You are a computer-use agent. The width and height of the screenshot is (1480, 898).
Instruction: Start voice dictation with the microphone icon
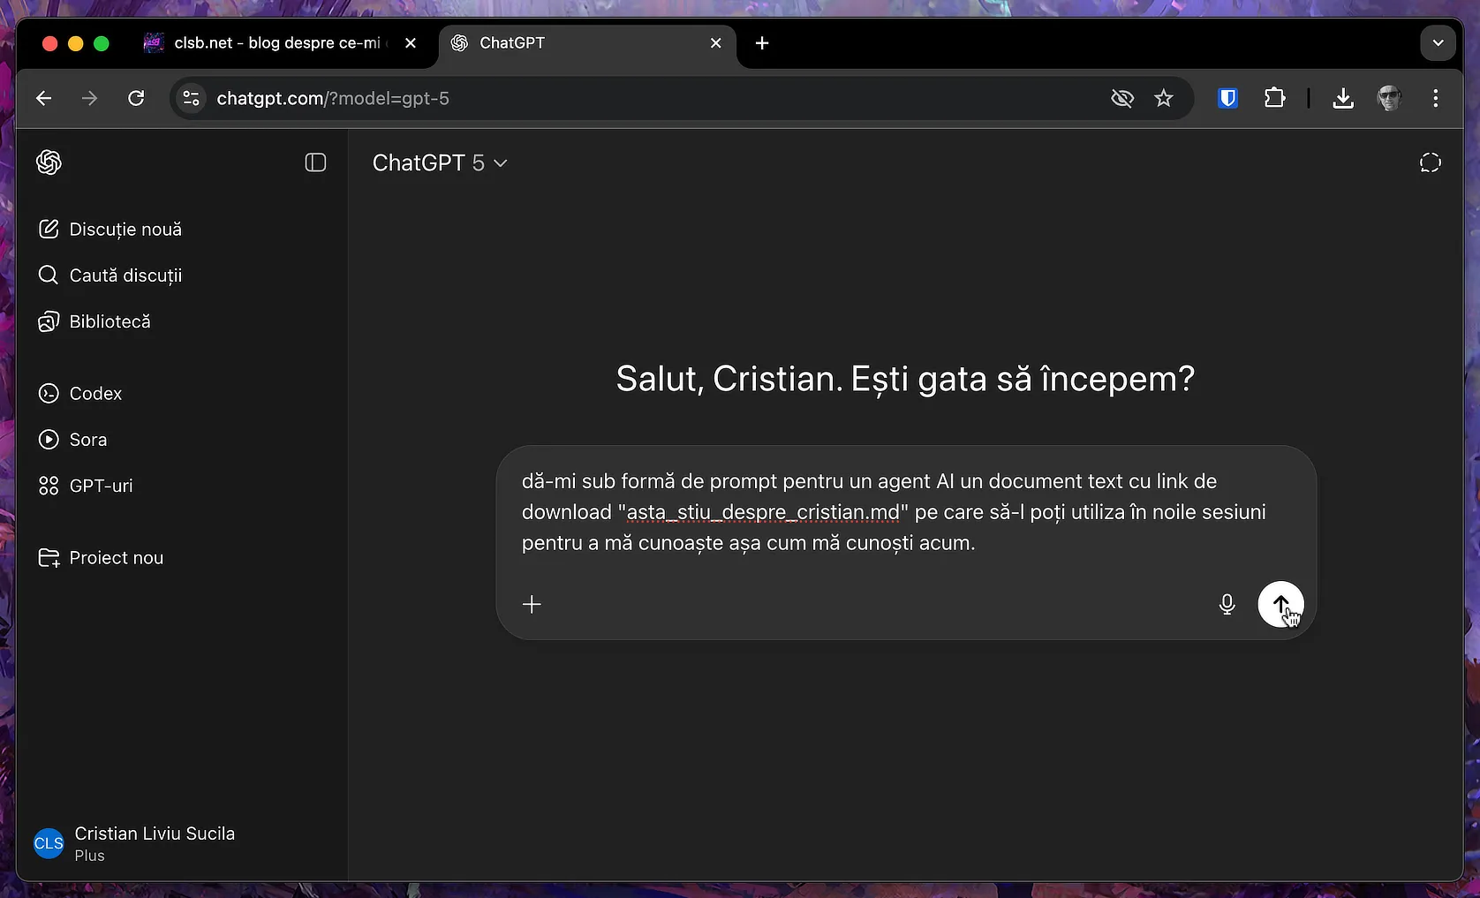click(1227, 605)
